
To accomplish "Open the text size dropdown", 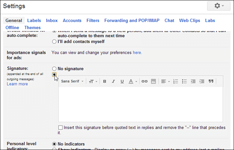I will coord(93,82).
